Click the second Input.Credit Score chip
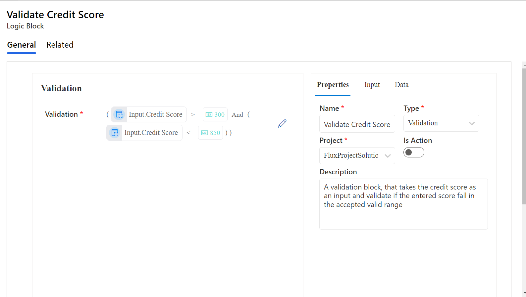The width and height of the screenshot is (526, 297). [x=144, y=133]
